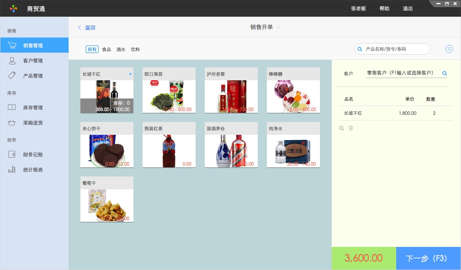Select the 所有 filter tab
Image resolution: width=461 pixels, height=270 pixels.
[x=92, y=49]
